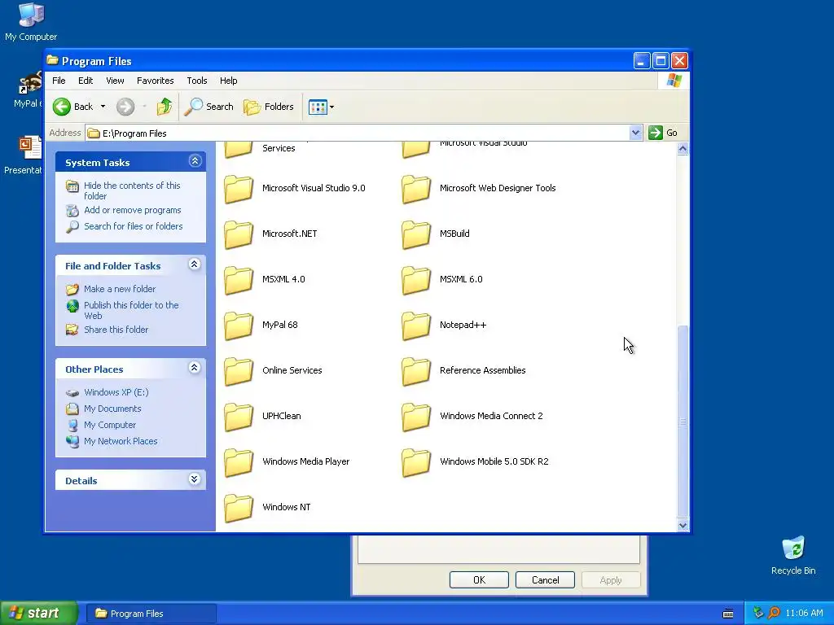Select the Windows Media Connect 2 folder icon
Viewport: 834px width, 625px height.
[416, 417]
